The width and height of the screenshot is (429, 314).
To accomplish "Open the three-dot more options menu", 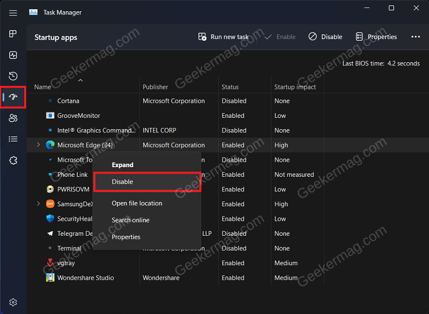I will coord(416,37).
